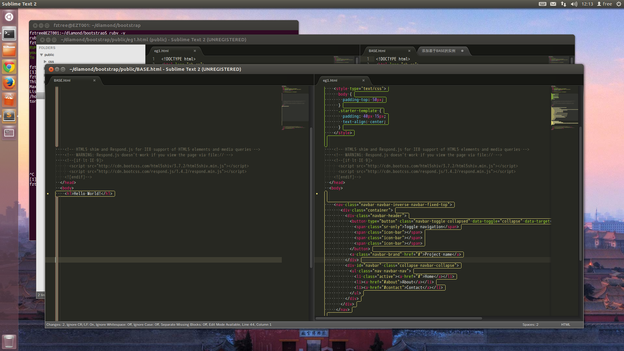Switch to eg1.html tab in right pane

coord(330,80)
